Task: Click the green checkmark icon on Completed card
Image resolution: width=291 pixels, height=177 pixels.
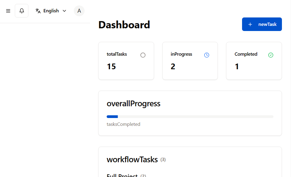Action: [271, 55]
